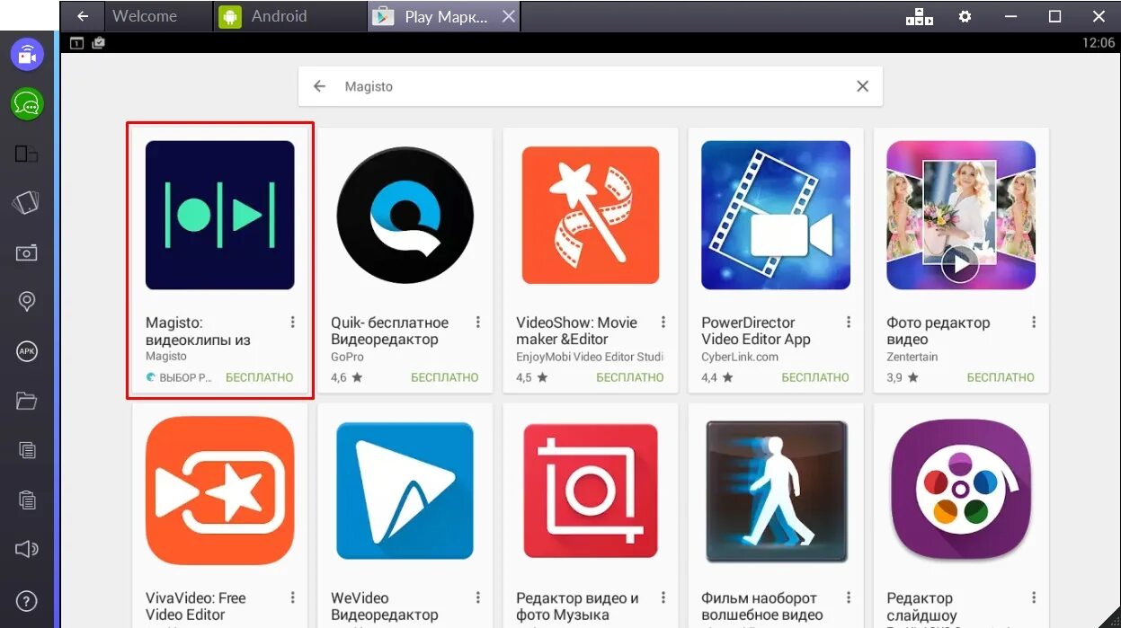
Task: Click the developer name "GoPro"
Action: tap(347, 357)
